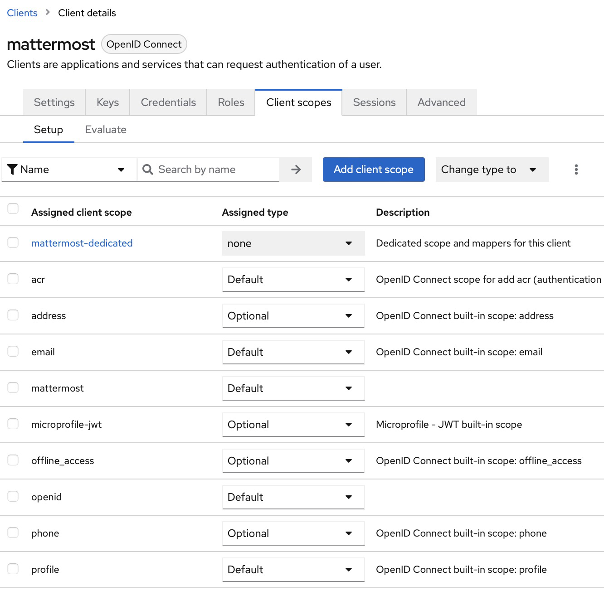Click the OpenID Connect protocol badge
The height and width of the screenshot is (610, 604).
[x=144, y=44]
